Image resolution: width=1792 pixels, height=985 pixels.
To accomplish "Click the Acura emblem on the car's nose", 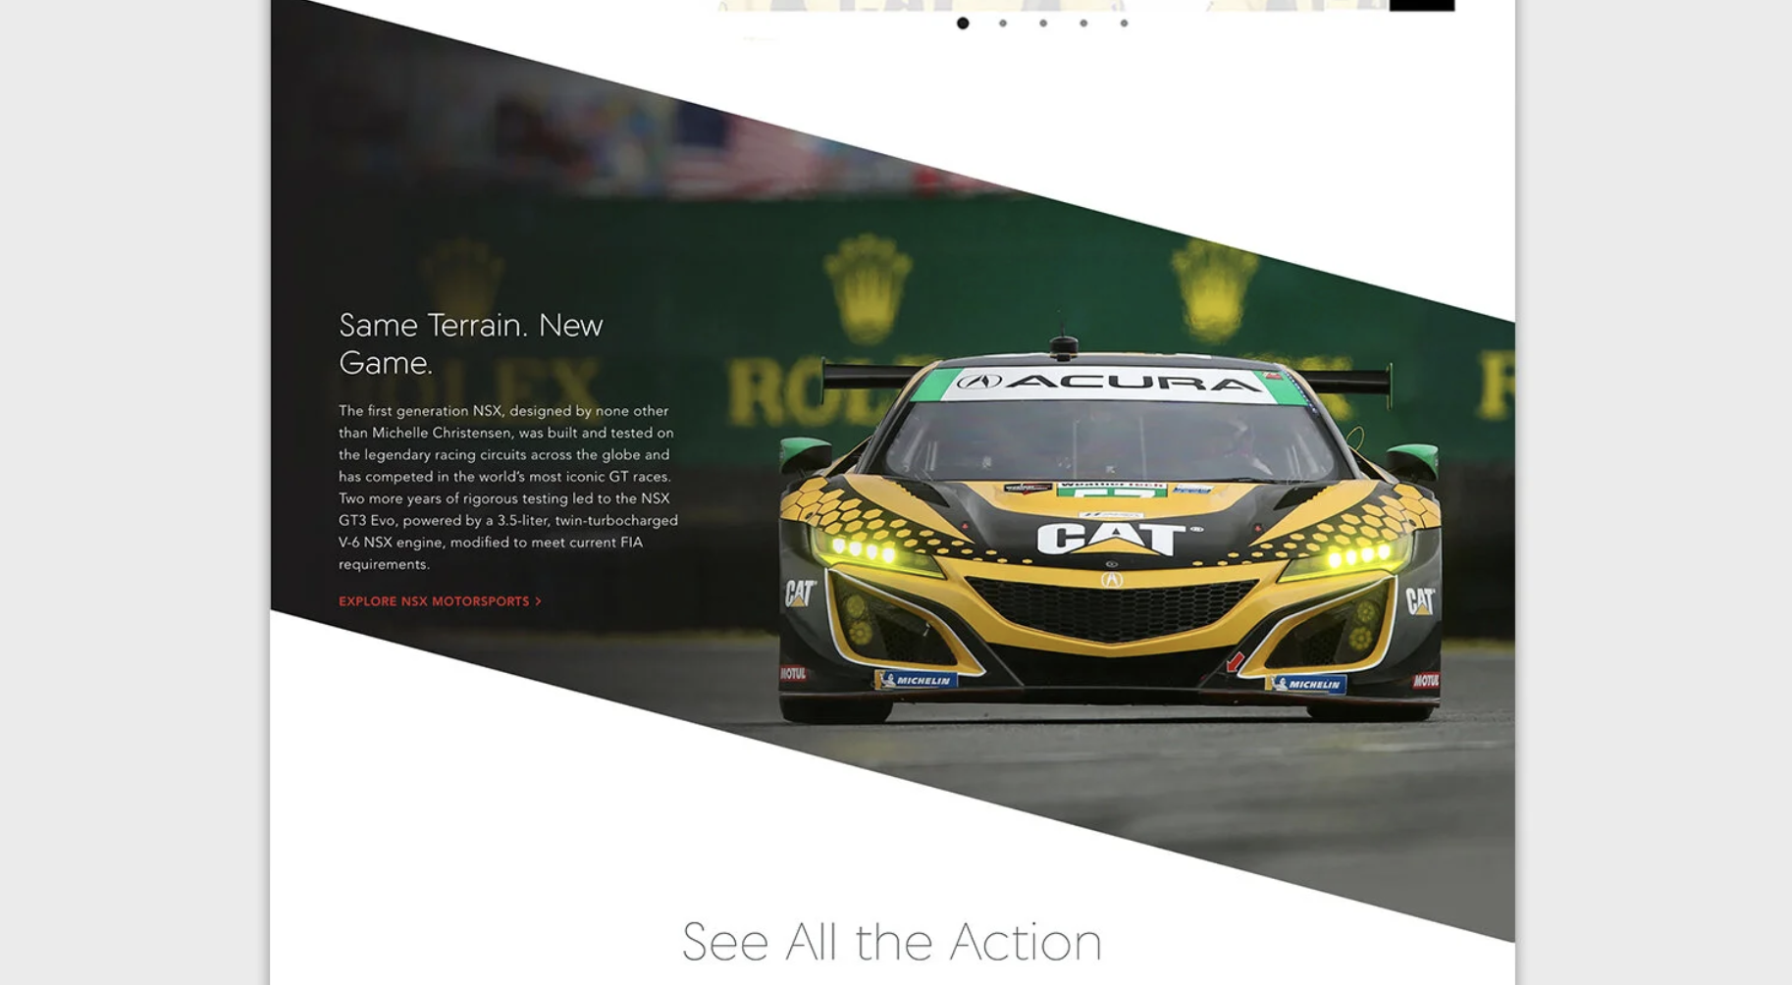I will pyautogui.click(x=1111, y=580).
